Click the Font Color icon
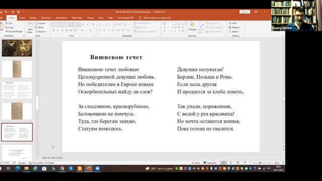The width and height of the screenshot is (322, 181). 90,30
